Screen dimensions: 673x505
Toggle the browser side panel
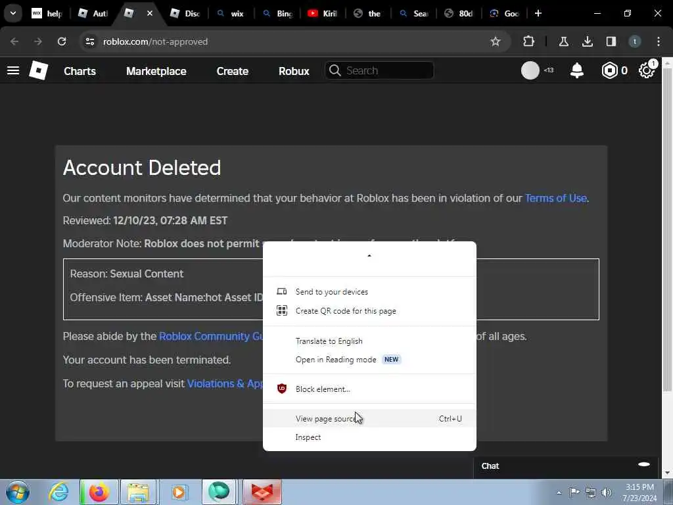[x=611, y=41]
